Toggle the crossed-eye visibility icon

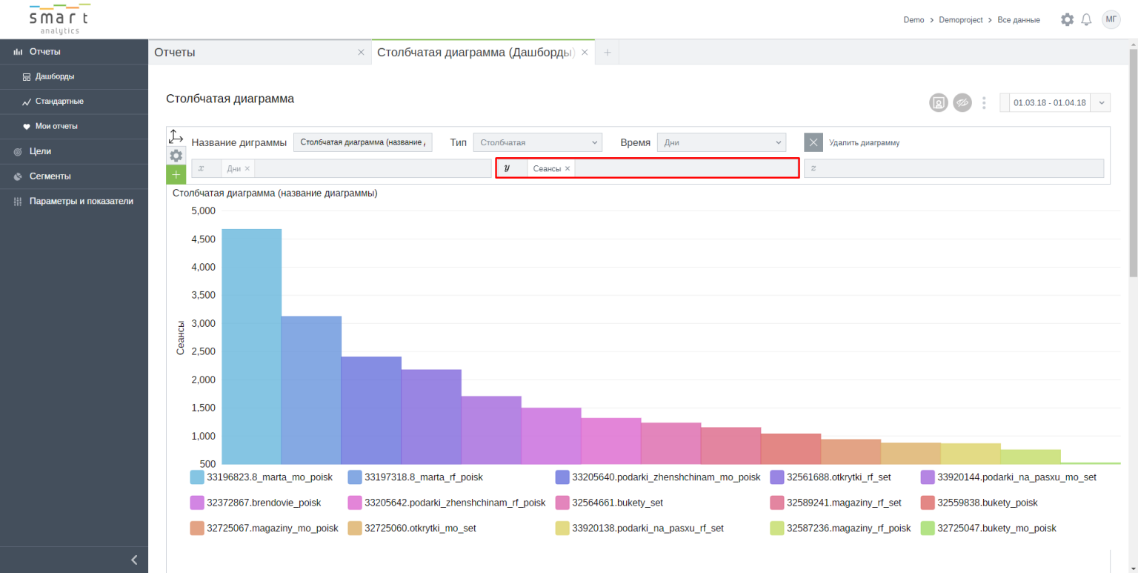962,103
